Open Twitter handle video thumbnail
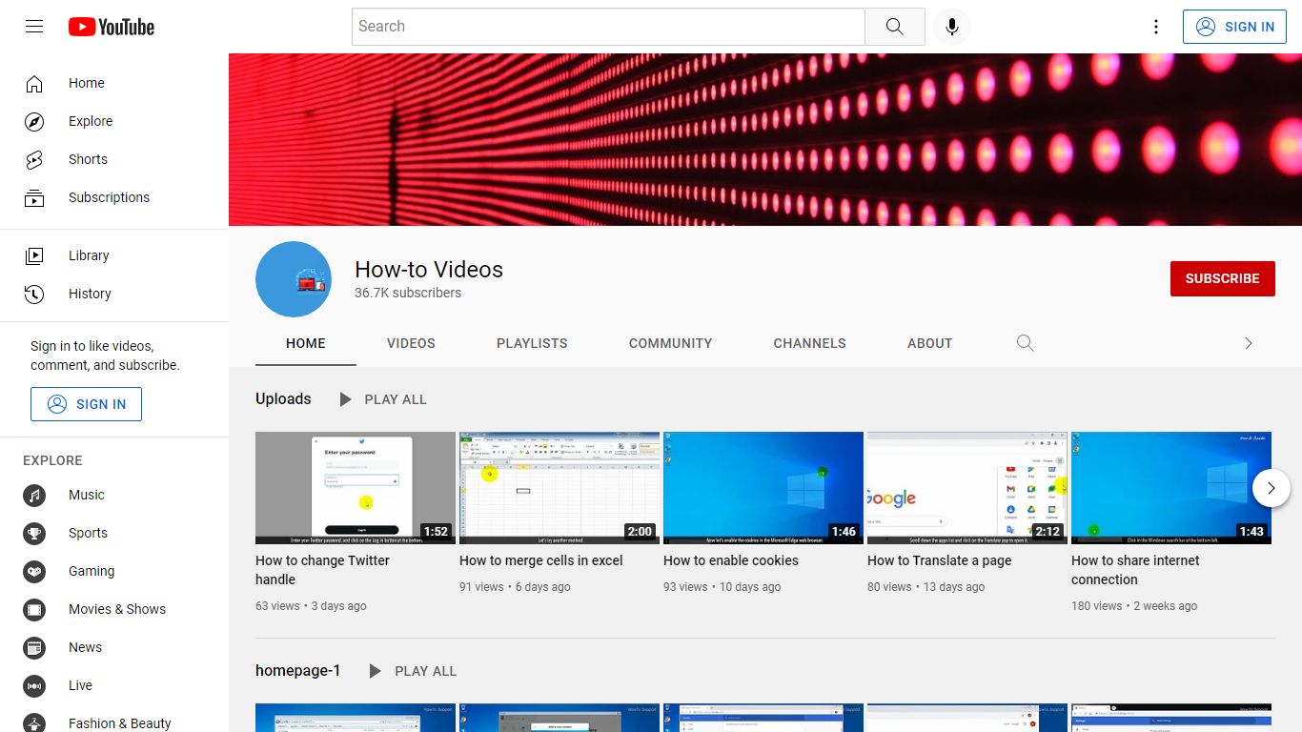Image resolution: width=1302 pixels, height=732 pixels. pos(356,488)
